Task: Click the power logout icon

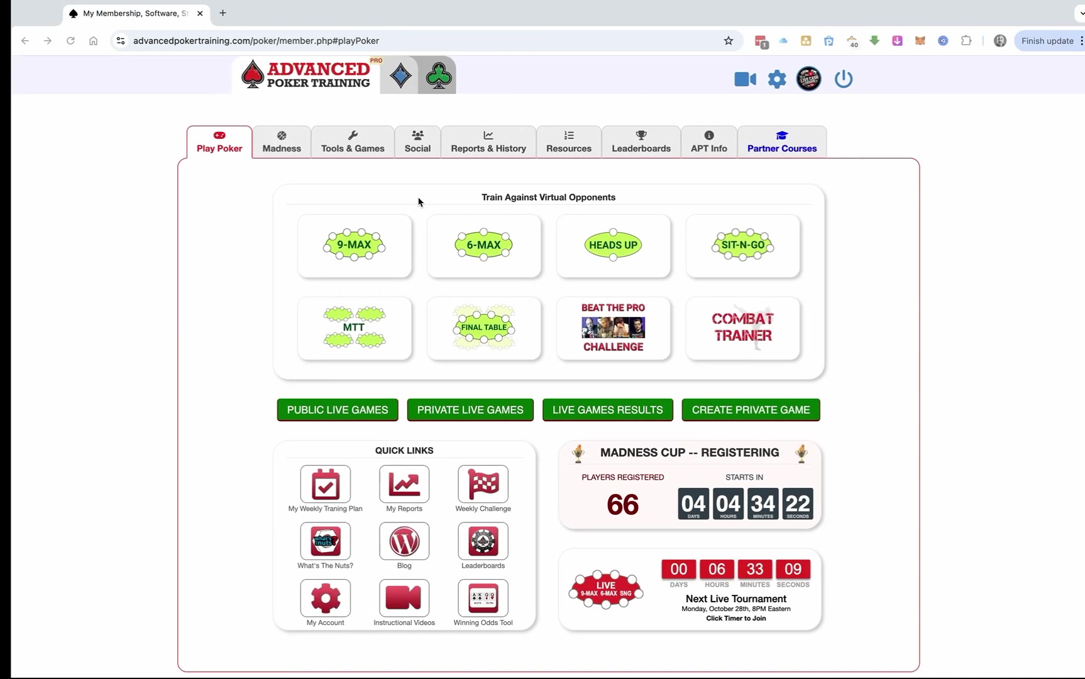Action: 844,79
